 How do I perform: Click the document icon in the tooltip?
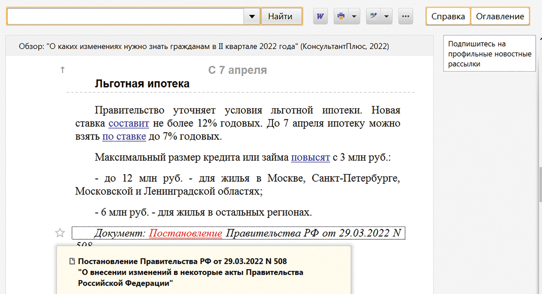72,261
